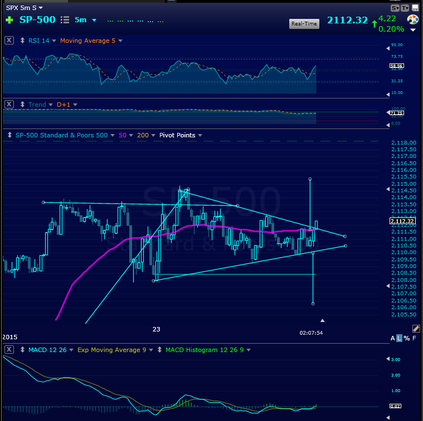Click the 2015 year label
The width and height of the screenshot is (423, 421).
[9, 337]
